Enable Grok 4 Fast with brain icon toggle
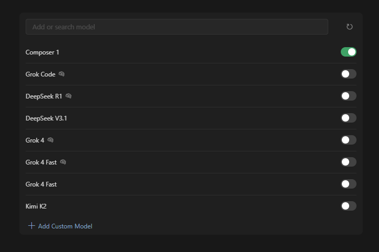 click(349, 162)
